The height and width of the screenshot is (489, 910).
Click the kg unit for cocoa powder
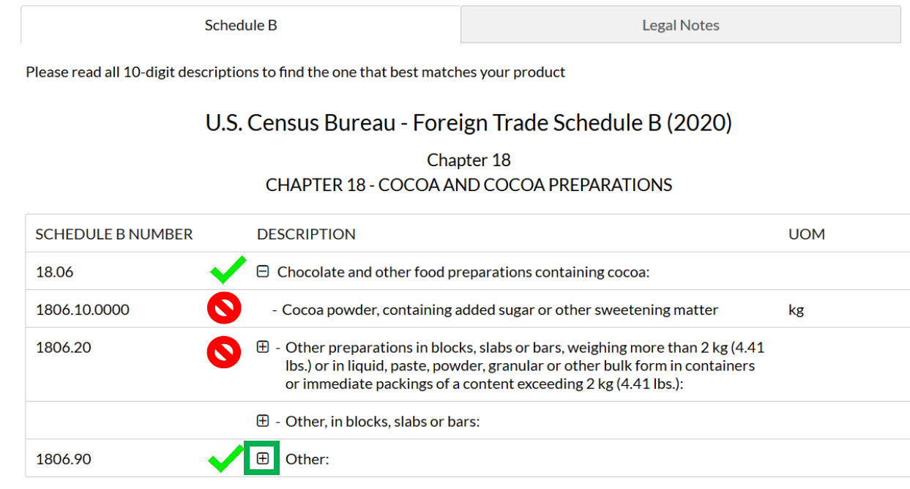pos(797,310)
